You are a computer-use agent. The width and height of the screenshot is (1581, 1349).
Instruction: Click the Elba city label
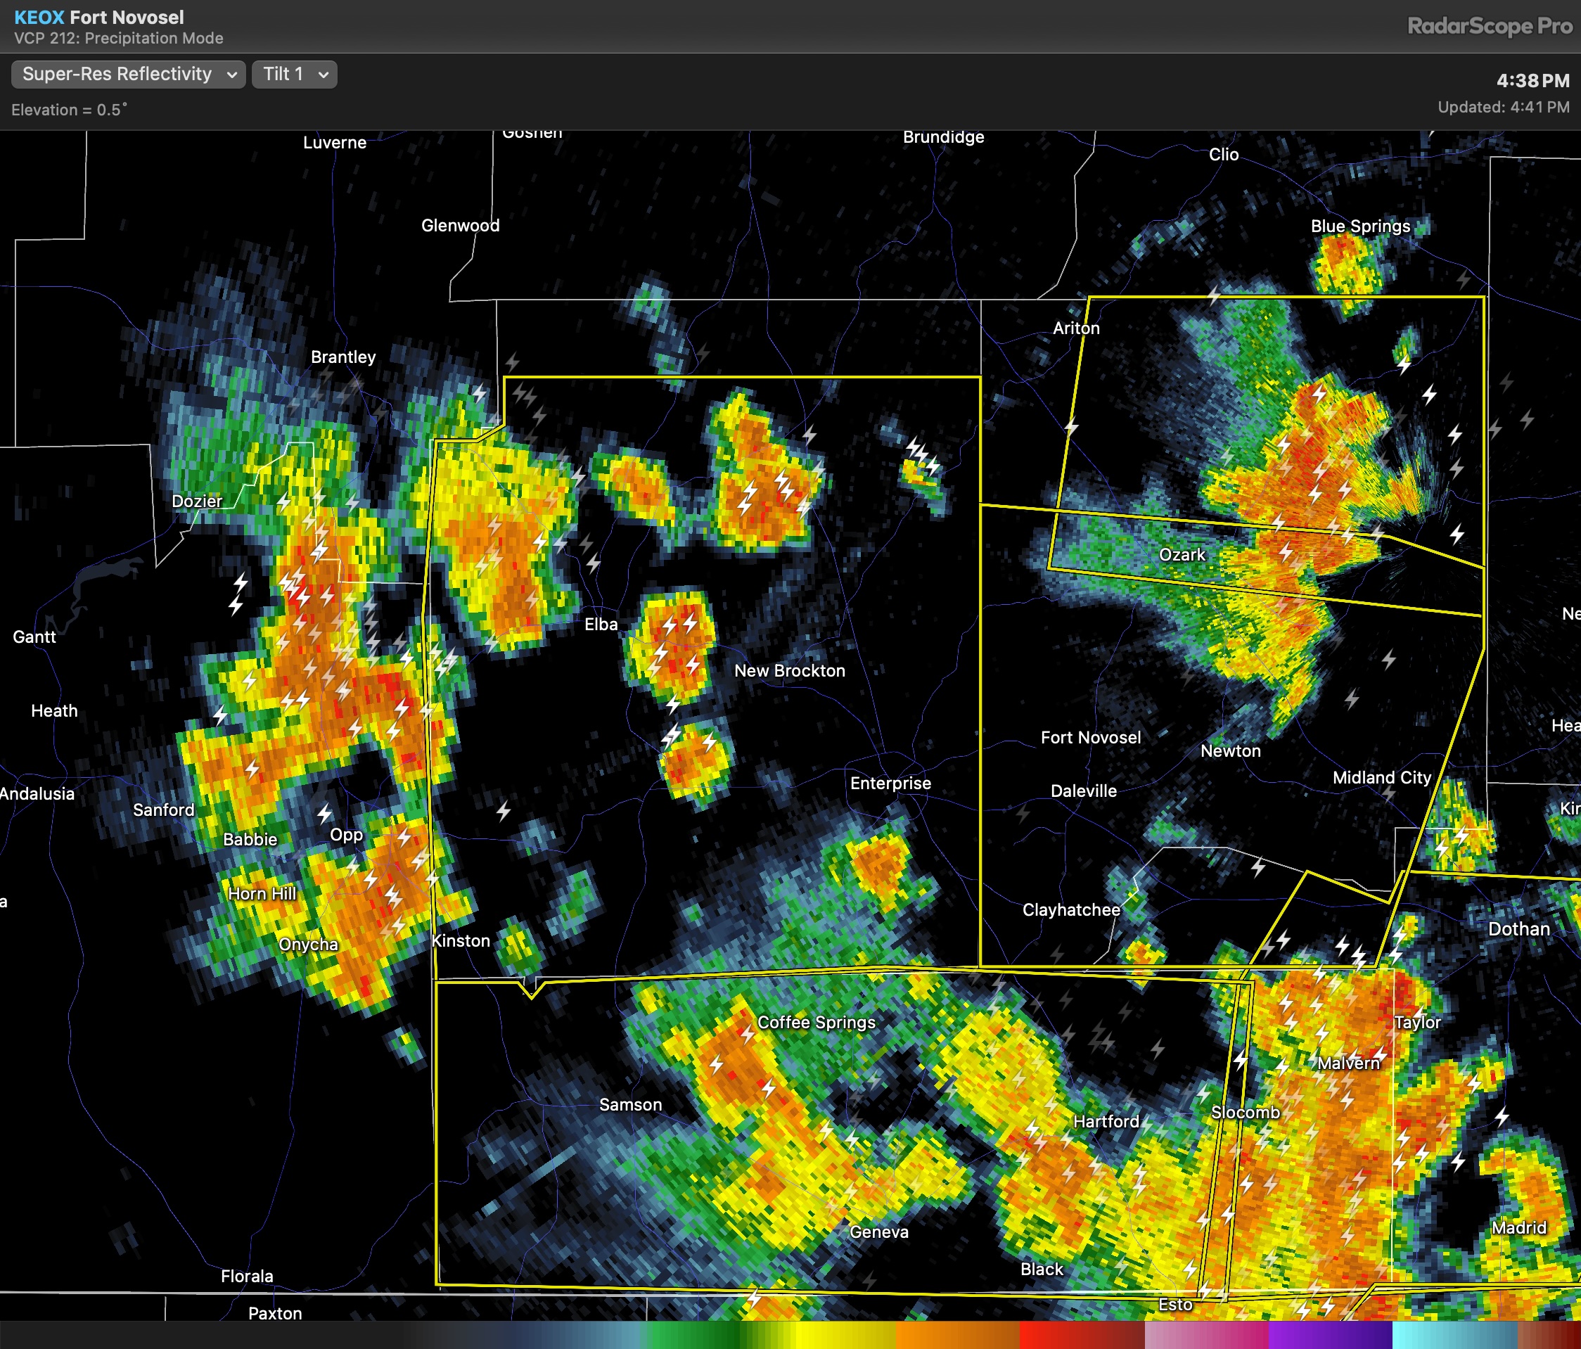[601, 624]
